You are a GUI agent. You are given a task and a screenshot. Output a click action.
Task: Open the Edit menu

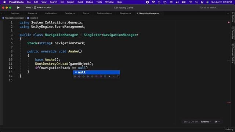point(36,2)
